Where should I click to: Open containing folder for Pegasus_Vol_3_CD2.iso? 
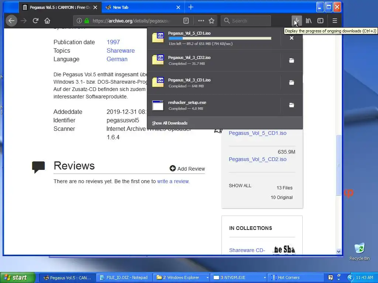tap(292, 60)
